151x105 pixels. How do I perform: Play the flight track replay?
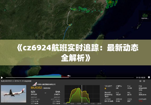coord(2,78)
